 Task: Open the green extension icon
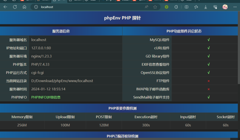click(167, 7)
